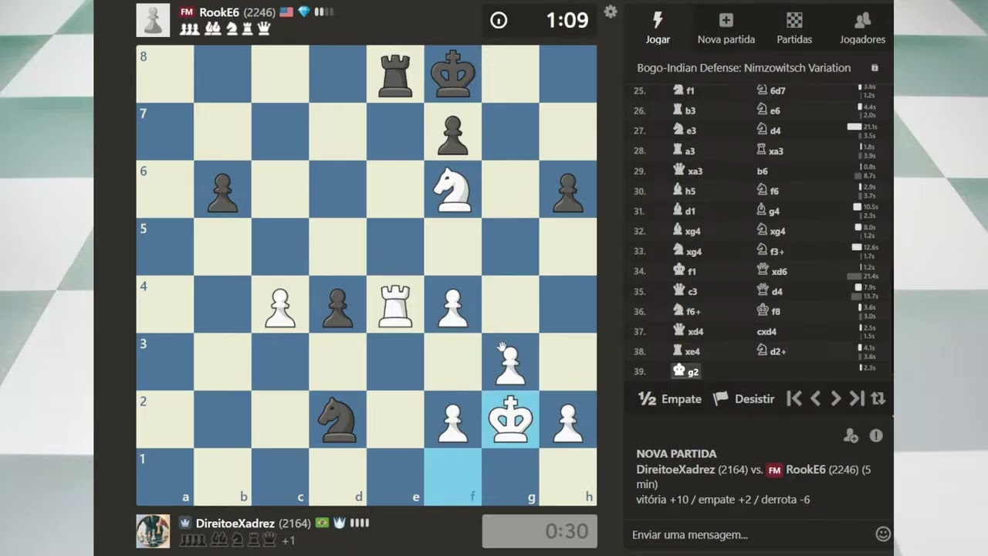
Task: Flip the board orientation
Action: (x=878, y=399)
